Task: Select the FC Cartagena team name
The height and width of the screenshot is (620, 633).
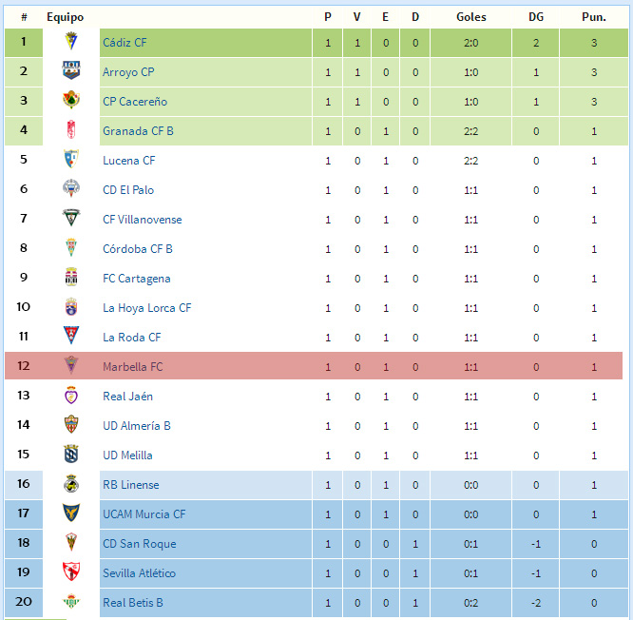Action: (x=137, y=279)
